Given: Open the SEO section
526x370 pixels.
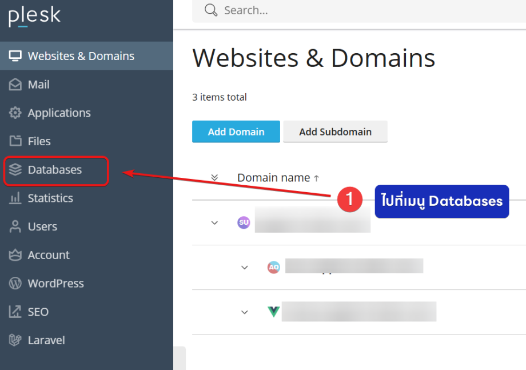Looking at the screenshot, I should (x=86, y=312).
